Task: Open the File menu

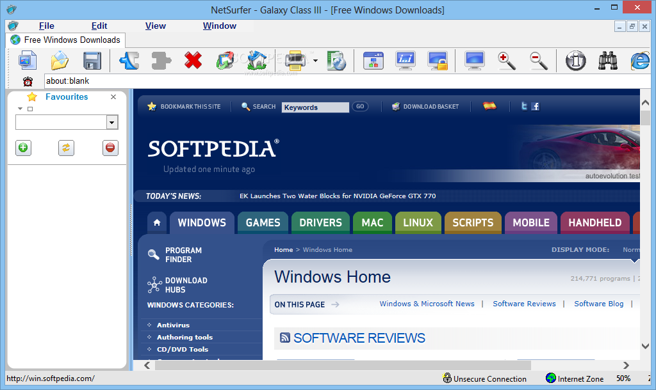Action: pyautogui.click(x=46, y=26)
